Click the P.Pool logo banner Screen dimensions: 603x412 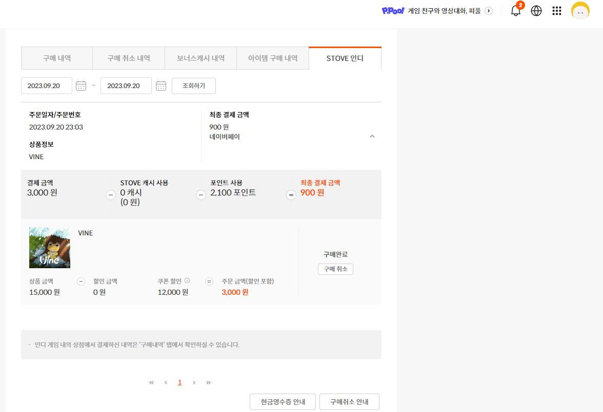click(x=393, y=11)
